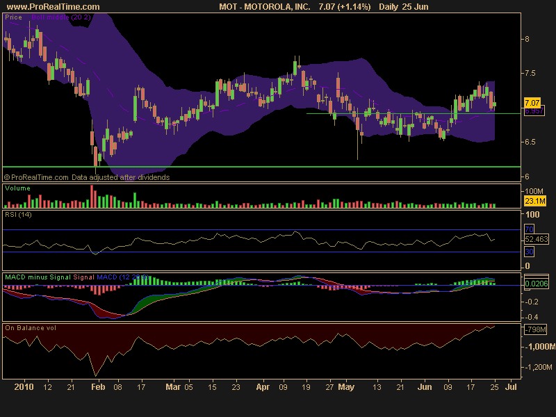Click the yellow 7.07 current price tag

[x=532, y=103]
